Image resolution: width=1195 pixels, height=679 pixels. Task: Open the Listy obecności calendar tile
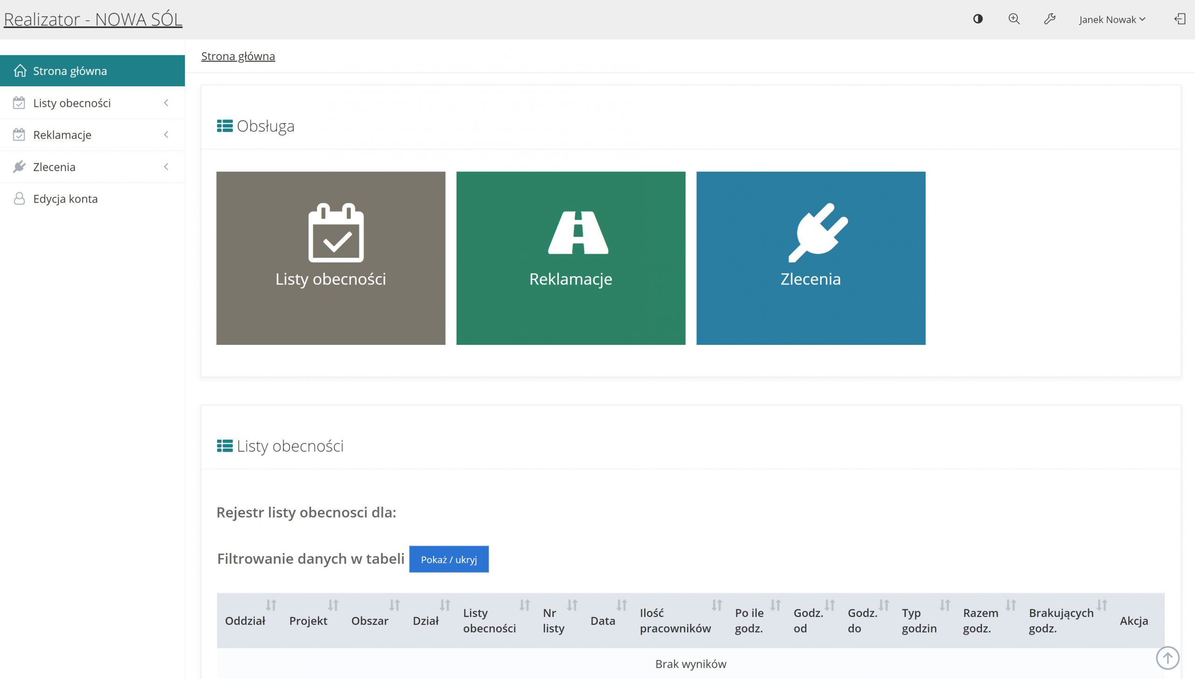coord(330,258)
